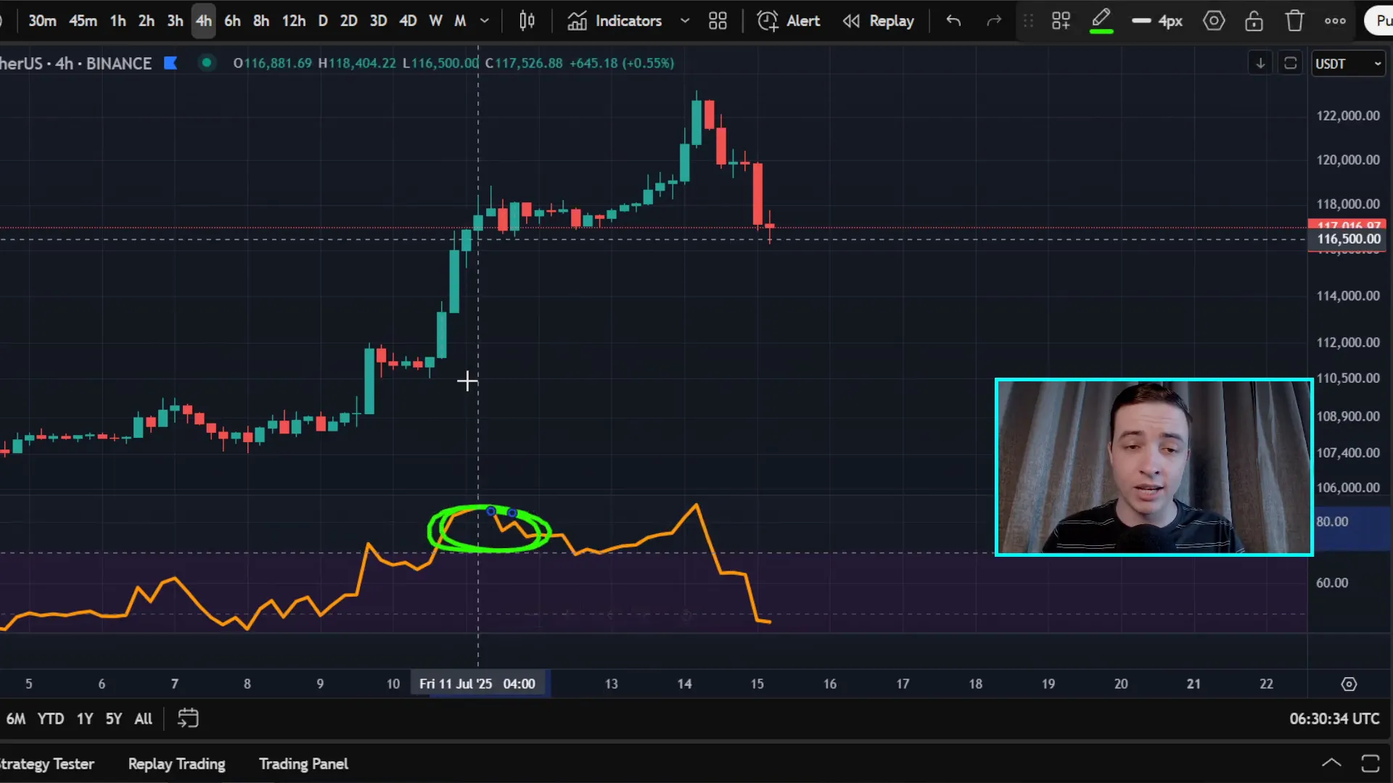Open the Indicators dialog

click(615, 21)
